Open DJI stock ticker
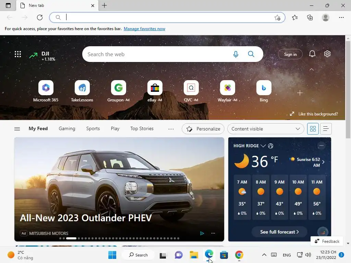 tap(42, 56)
